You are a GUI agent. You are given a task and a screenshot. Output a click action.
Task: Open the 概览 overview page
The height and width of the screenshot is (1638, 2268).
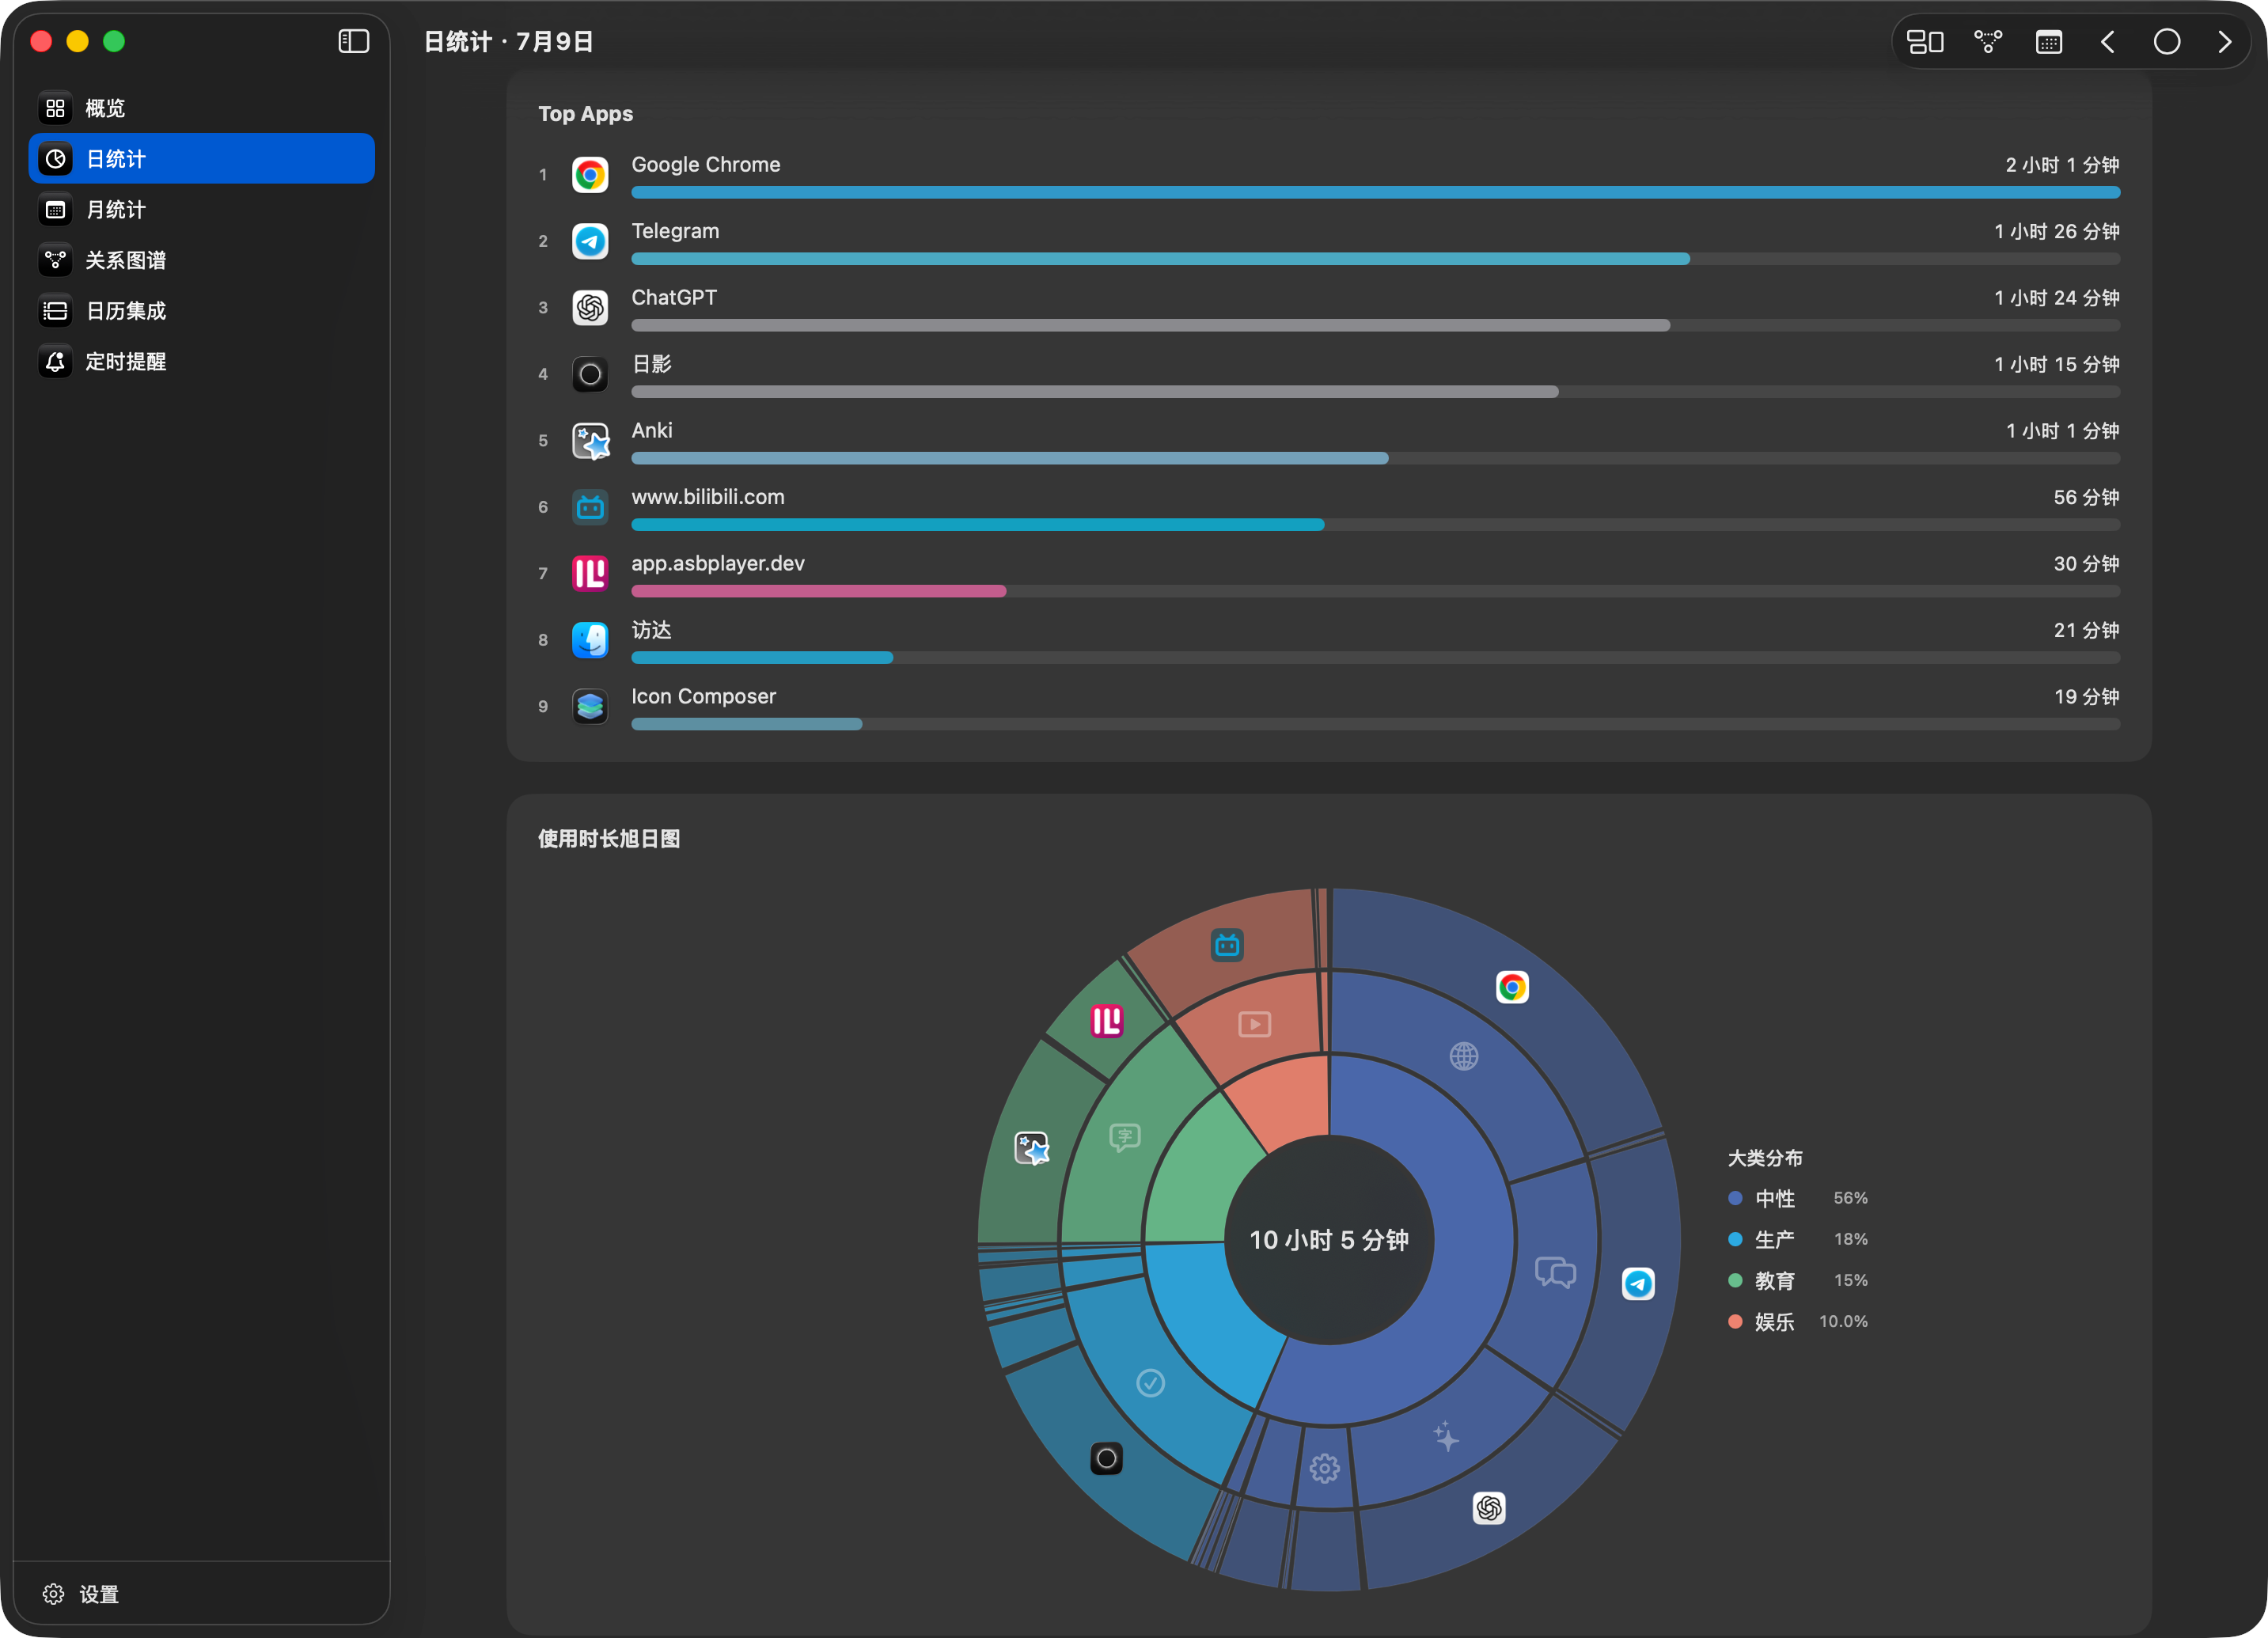click(202, 108)
